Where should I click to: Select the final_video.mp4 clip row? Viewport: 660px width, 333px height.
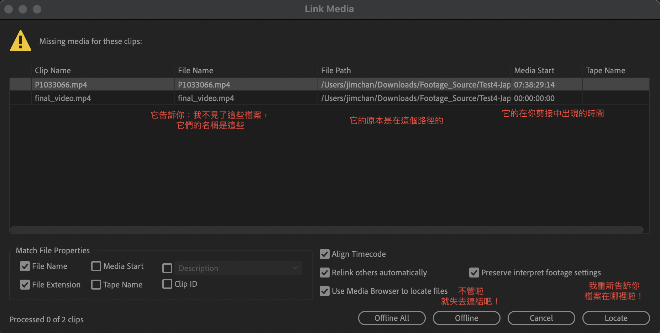(x=103, y=98)
